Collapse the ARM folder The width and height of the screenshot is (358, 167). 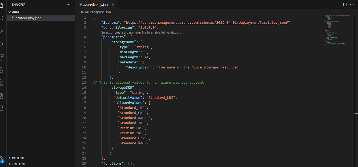10,12
